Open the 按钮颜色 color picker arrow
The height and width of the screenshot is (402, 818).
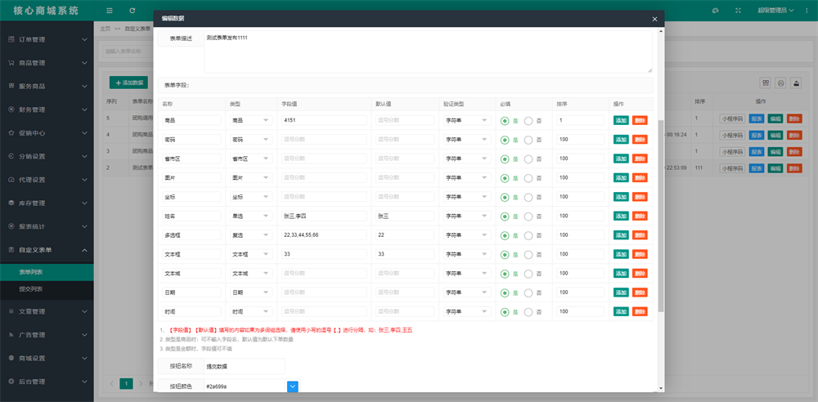click(293, 386)
